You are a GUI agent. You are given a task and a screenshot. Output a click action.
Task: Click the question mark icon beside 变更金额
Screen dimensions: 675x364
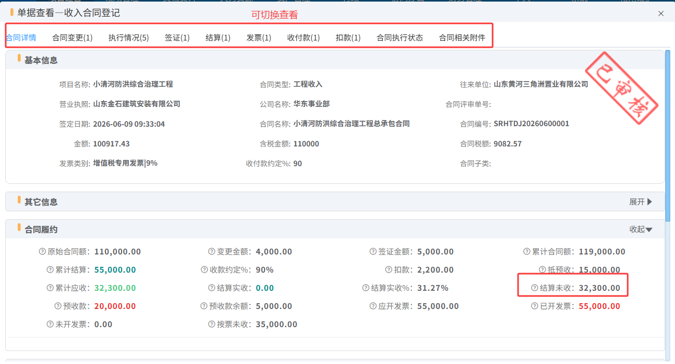[x=211, y=251]
